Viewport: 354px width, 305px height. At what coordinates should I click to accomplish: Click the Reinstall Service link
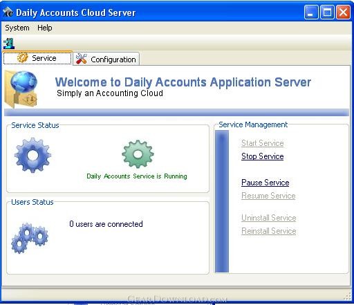coord(269,231)
